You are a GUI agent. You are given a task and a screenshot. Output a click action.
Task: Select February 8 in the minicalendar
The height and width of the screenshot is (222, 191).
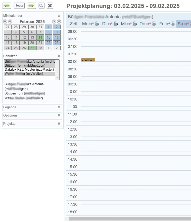[x=49, y=32]
